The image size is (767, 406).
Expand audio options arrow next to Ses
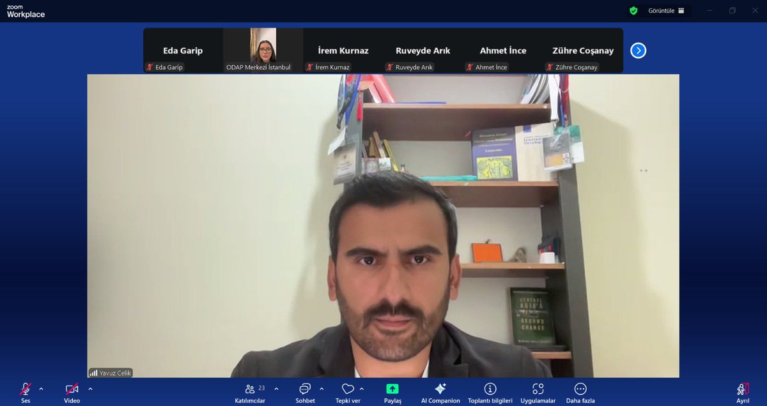(x=42, y=389)
